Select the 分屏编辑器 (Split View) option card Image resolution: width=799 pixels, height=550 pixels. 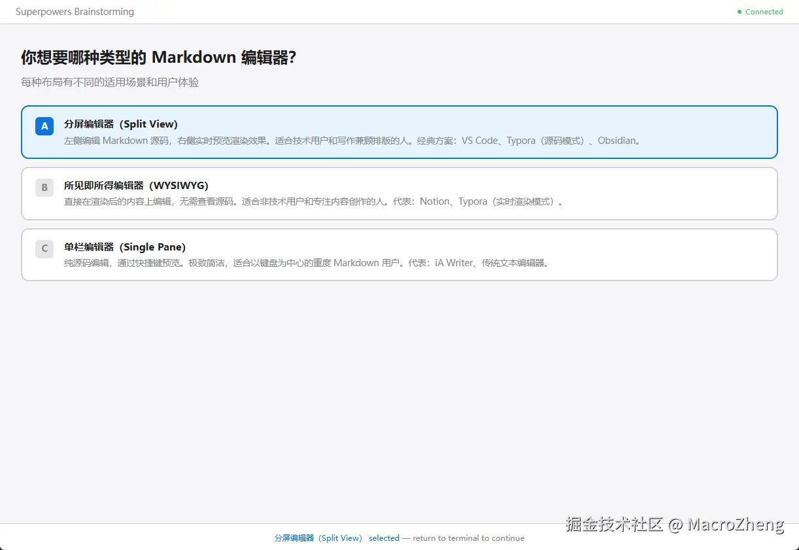399,132
